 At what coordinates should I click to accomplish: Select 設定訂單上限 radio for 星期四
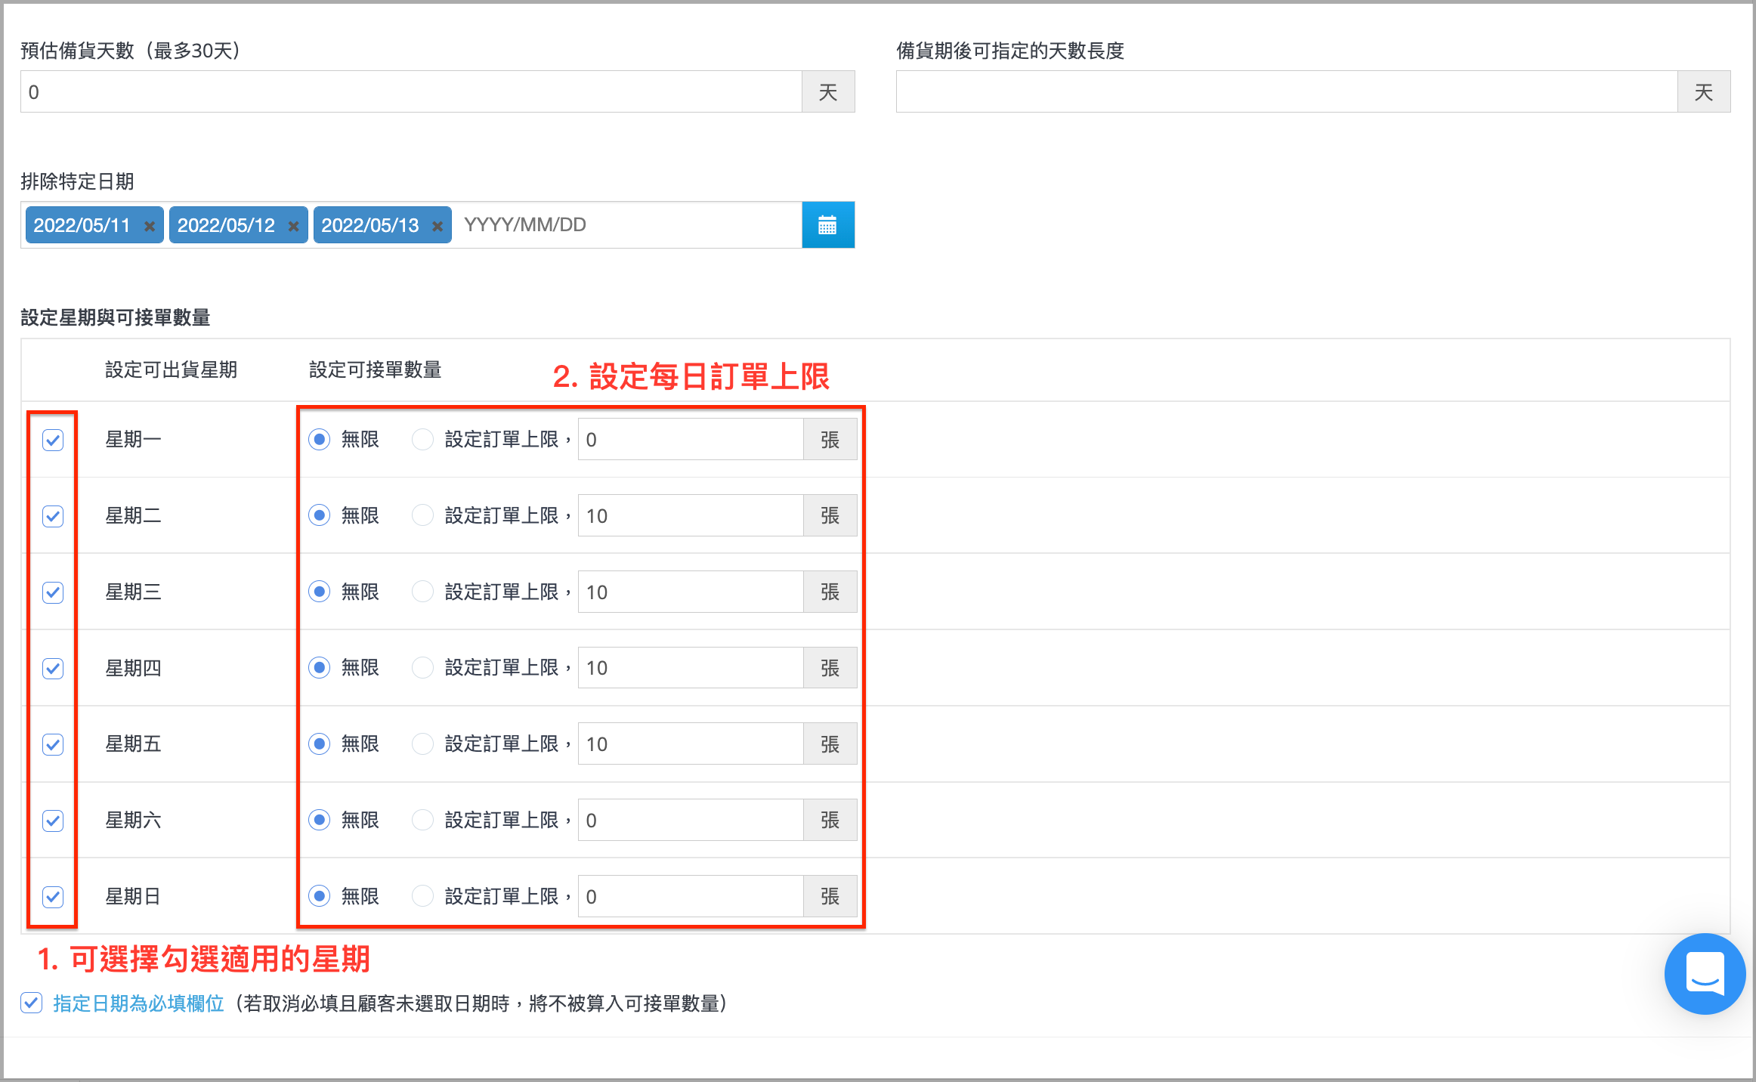coord(422,667)
